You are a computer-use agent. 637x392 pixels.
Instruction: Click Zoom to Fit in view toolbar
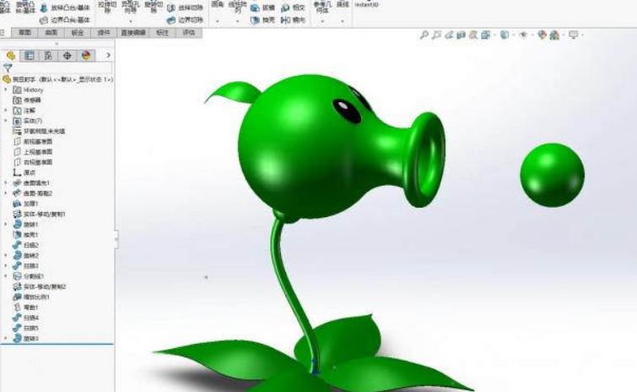pyautogui.click(x=424, y=35)
